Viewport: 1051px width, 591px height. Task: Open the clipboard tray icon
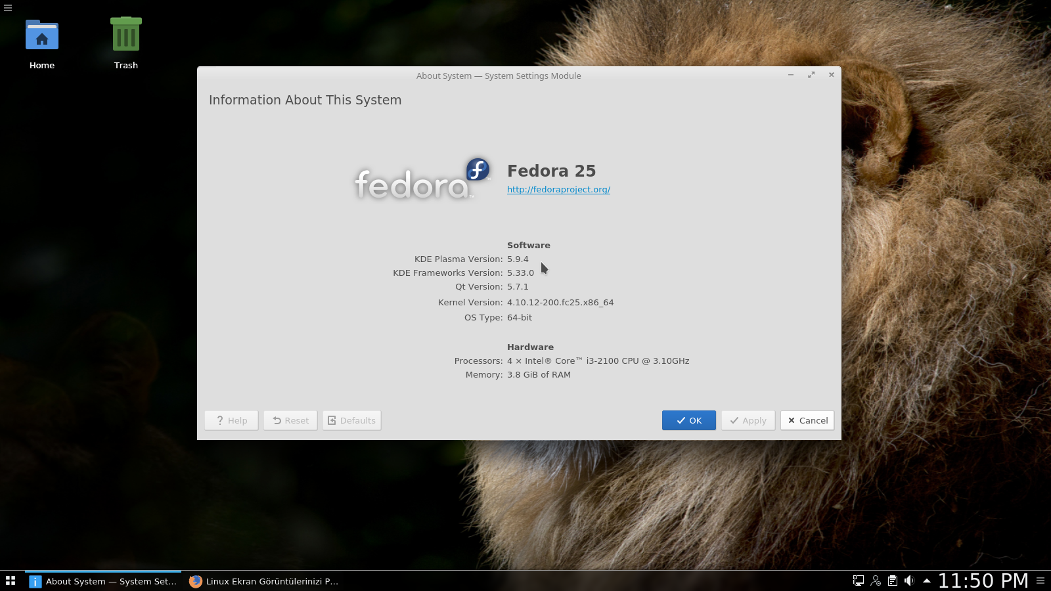click(x=893, y=580)
